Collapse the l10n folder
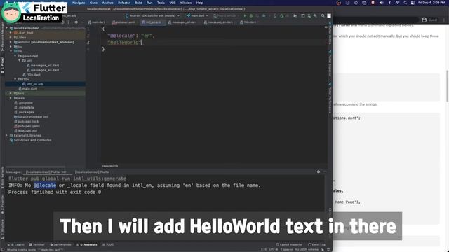449x252 pixels. click(x=15, y=79)
